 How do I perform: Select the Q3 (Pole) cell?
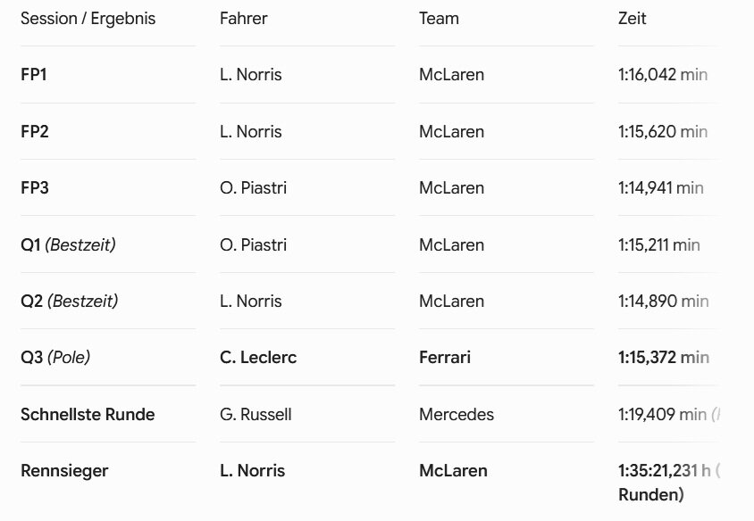(x=55, y=357)
